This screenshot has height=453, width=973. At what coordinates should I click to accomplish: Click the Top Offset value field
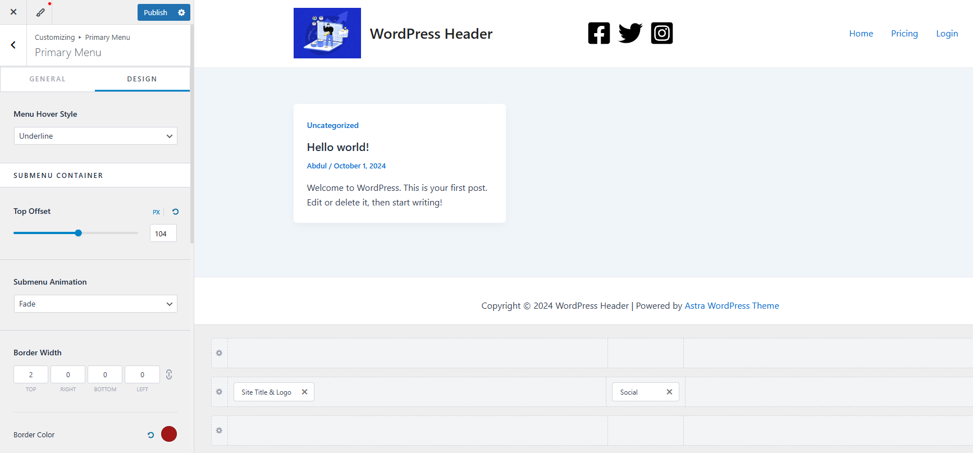click(x=163, y=234)
